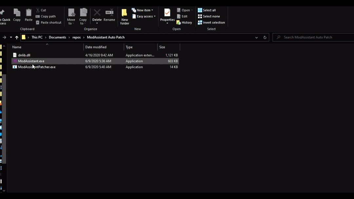Viewport: 354px width, 199px height.
Task: Open the recent locations dropdown arrow
Action: point(11,37)
